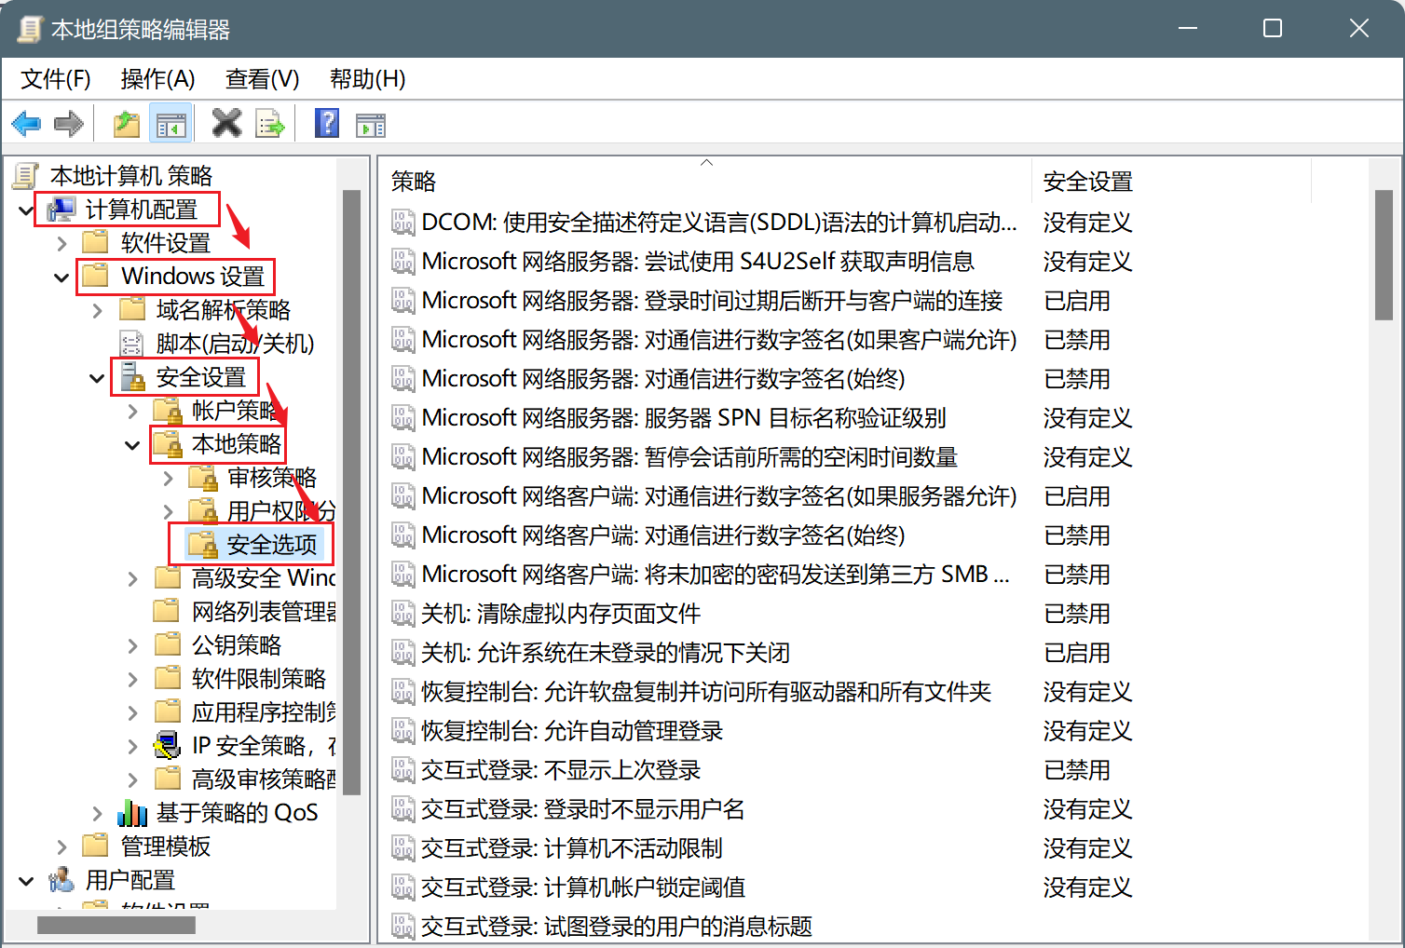The width and height of the screenshot is (1405, 948).
Task: Select policy Microsoft 网络服务器: 服务器 SPN 目标名称验证级别
Action: point(684,418)
